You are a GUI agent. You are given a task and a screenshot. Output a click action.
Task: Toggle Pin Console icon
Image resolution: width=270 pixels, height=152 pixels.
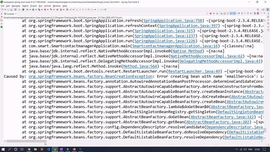pos(238,14)
